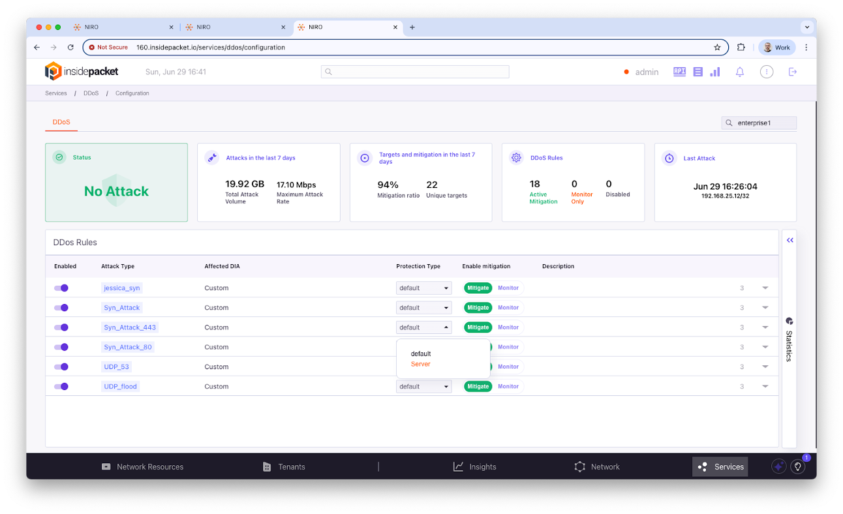This screenshot has width=843, height=514.
Task: Turn off the UDP_flood enabled switch
Action: [x=61, y=386]
